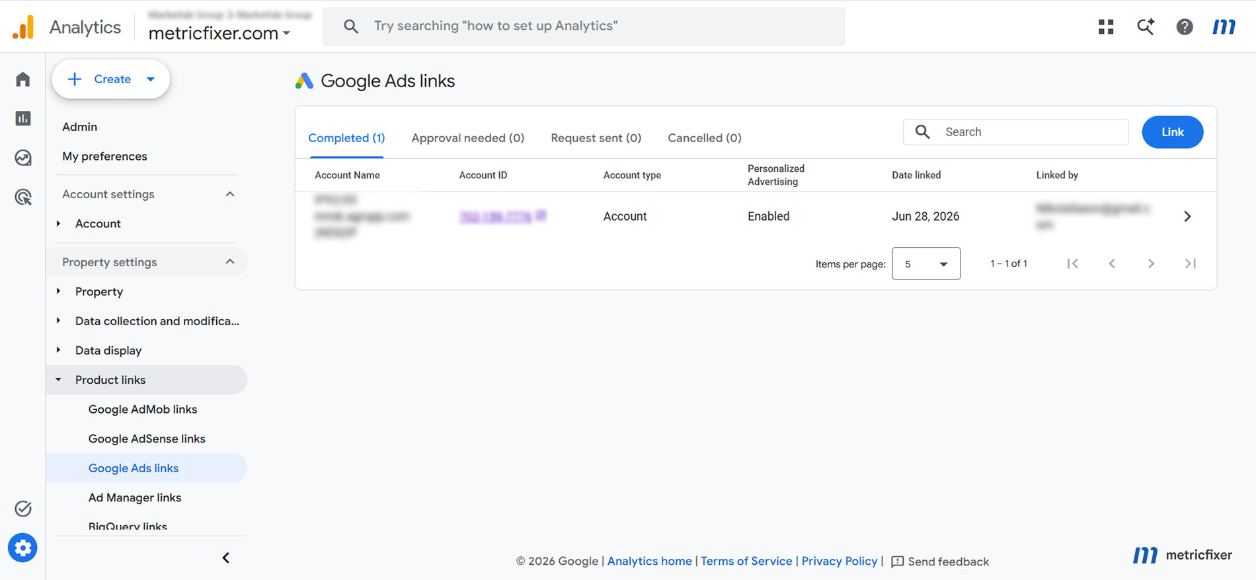This screenshot has height=580, width=1256.
Task: Collapse the Property settings section
Action: click(230, 262)
